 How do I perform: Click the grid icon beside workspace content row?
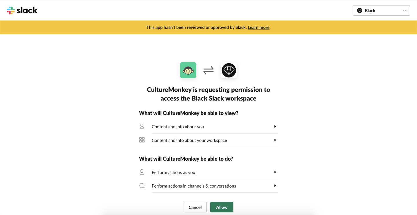click(142, 140)
